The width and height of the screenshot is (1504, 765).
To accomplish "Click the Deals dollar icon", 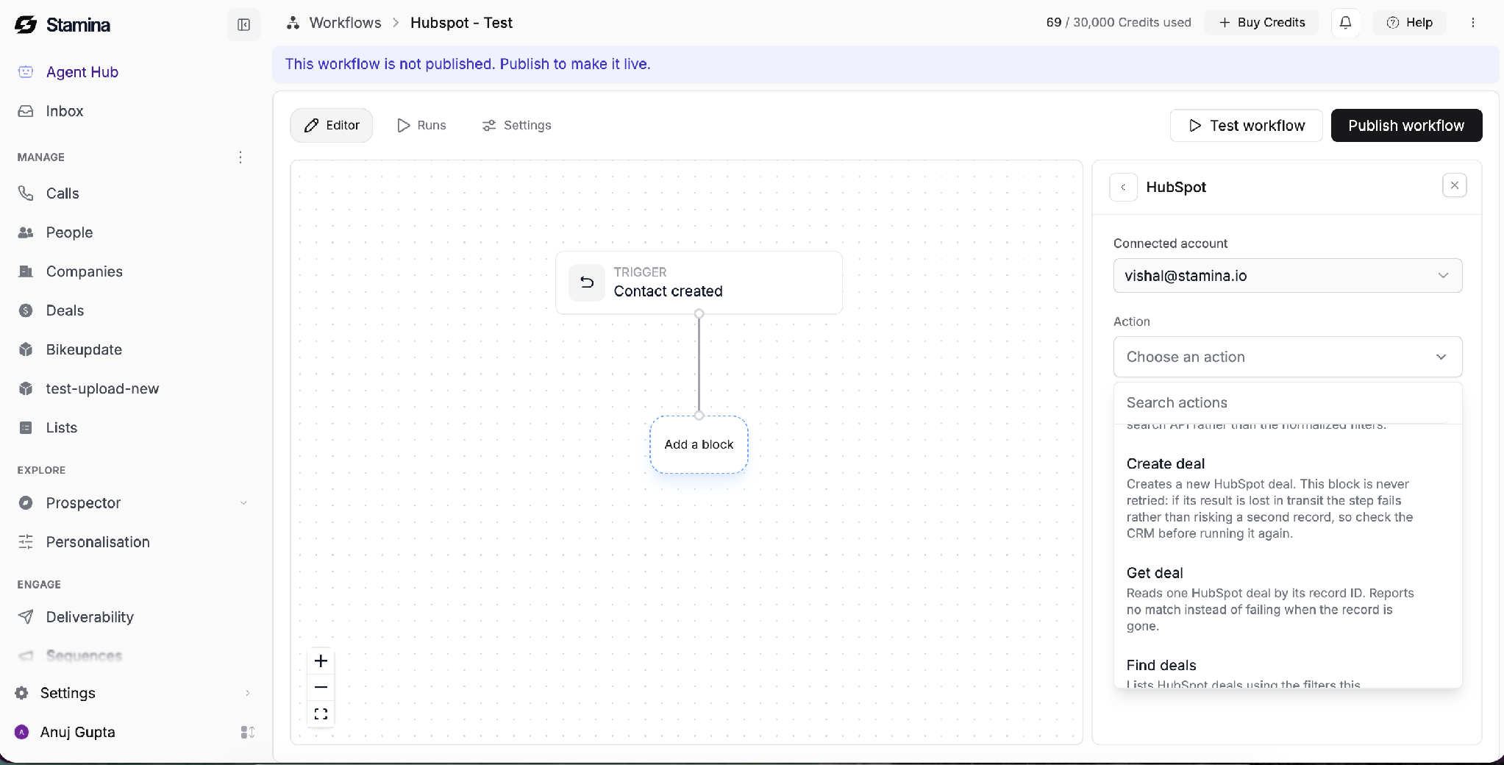I will 26,310.
